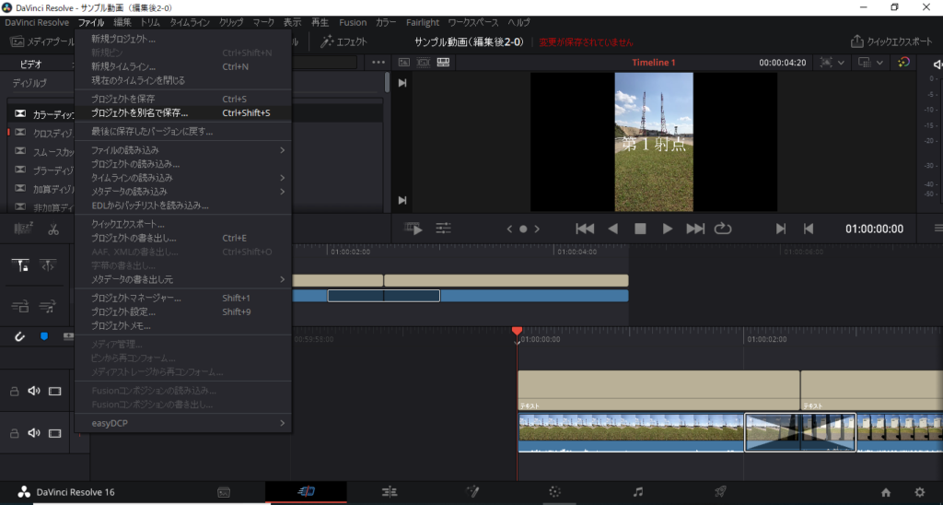Select the cross dissolve transition on timeline
Screen dimensions: 943x505
tap(800, 432)
